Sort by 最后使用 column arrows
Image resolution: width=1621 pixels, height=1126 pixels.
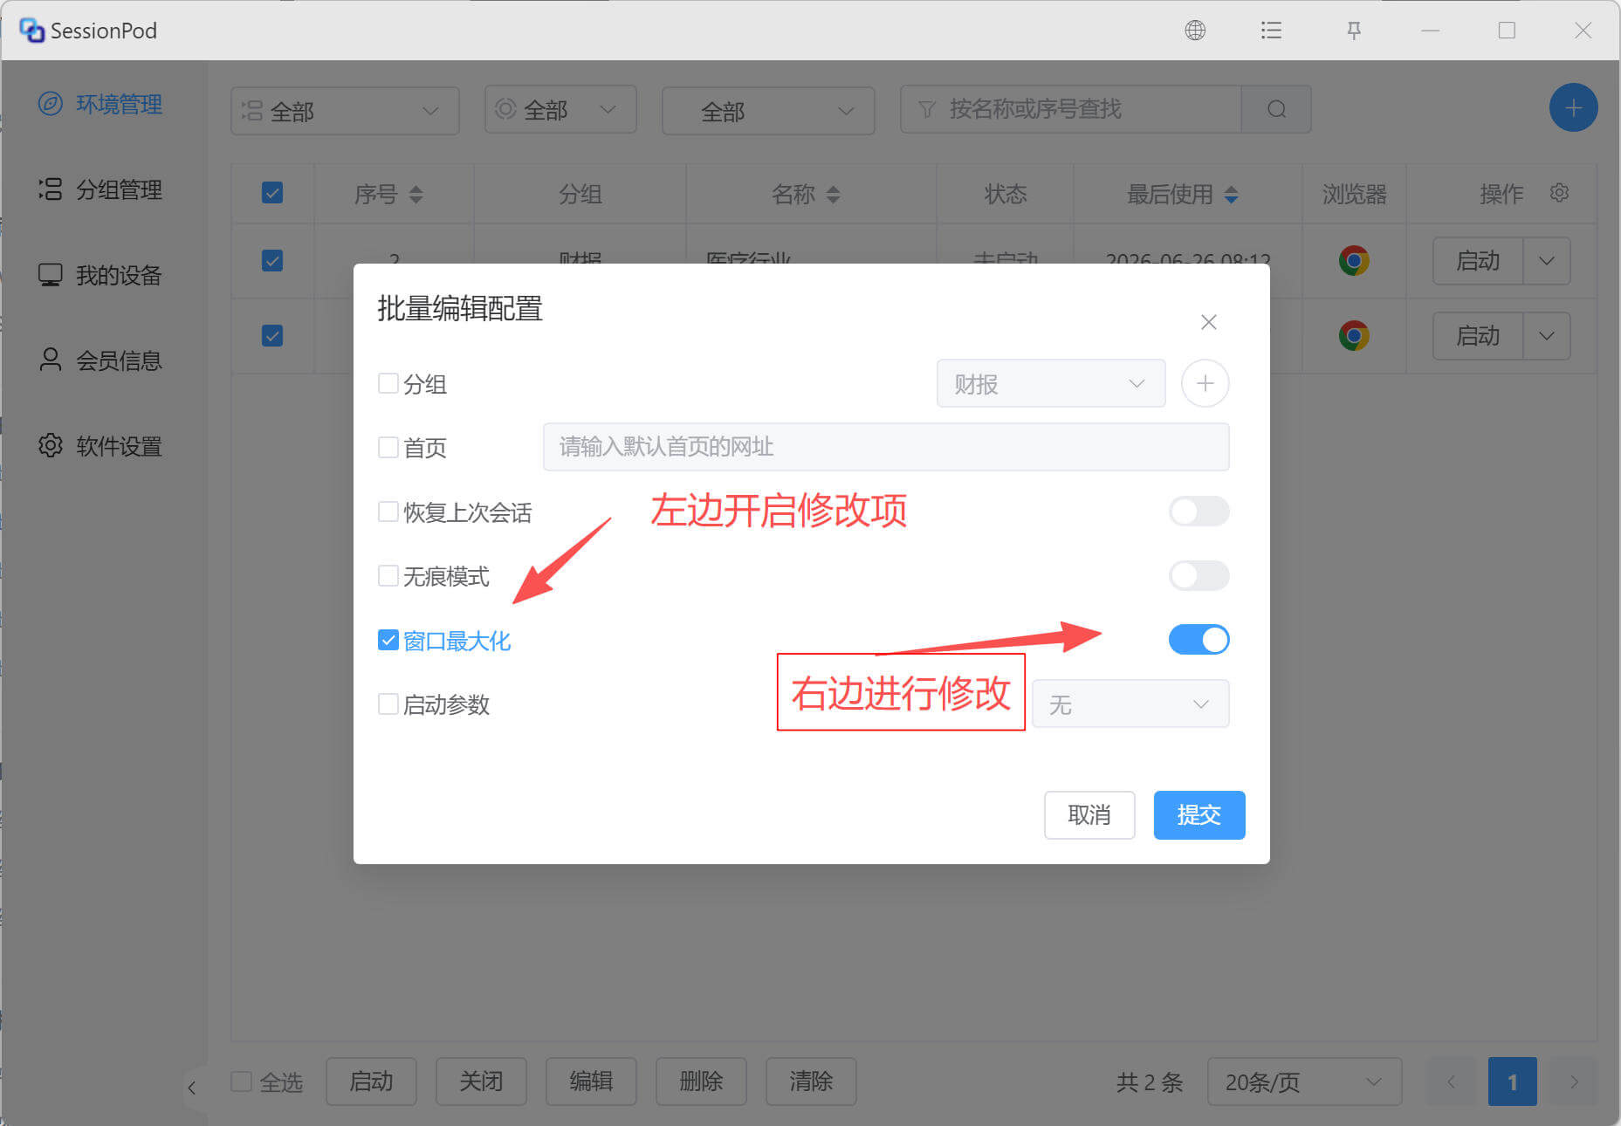pos(1231,194)
